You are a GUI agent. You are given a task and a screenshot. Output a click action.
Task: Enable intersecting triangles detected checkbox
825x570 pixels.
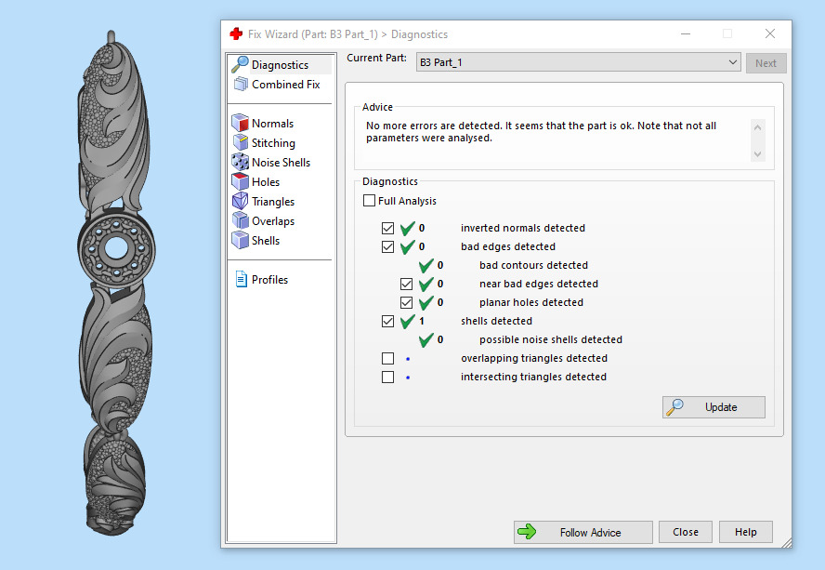(x=387, y=378)
